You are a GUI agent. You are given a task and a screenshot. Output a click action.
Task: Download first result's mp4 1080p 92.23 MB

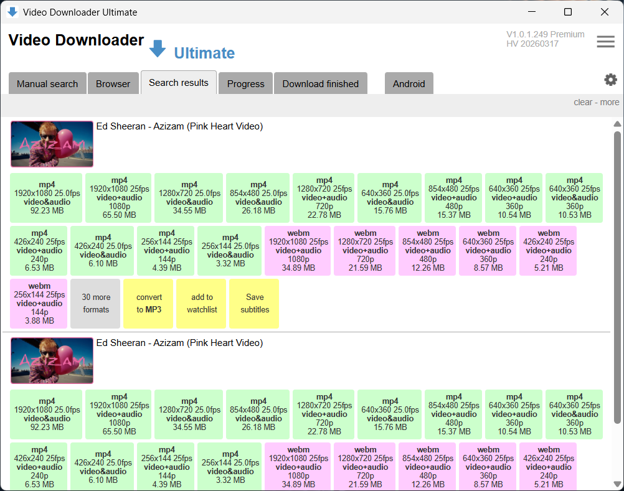(x=46, y=198)
